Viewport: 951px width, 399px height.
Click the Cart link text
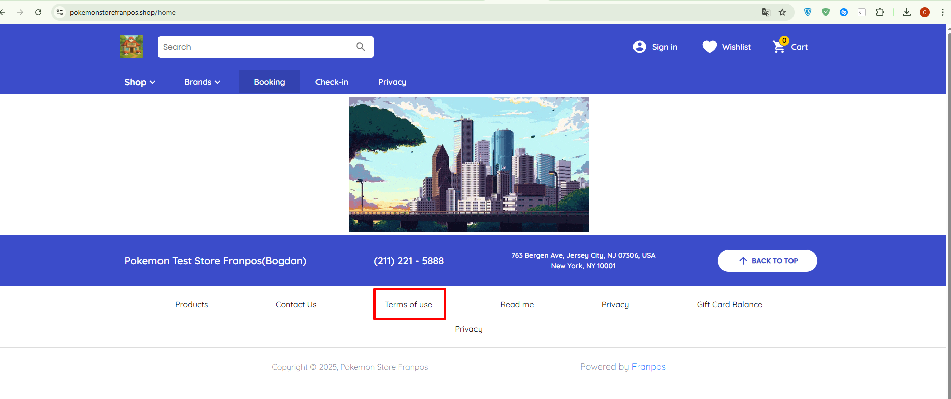point(800,47)
